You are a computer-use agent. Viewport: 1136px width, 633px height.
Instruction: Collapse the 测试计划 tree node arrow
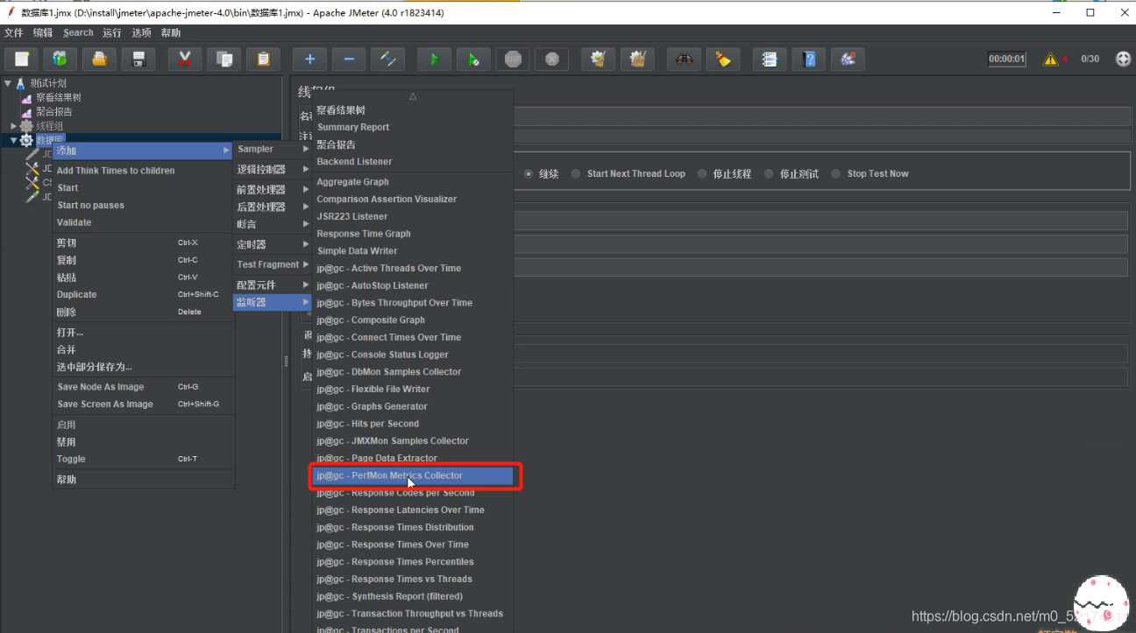tap(8, 83)
